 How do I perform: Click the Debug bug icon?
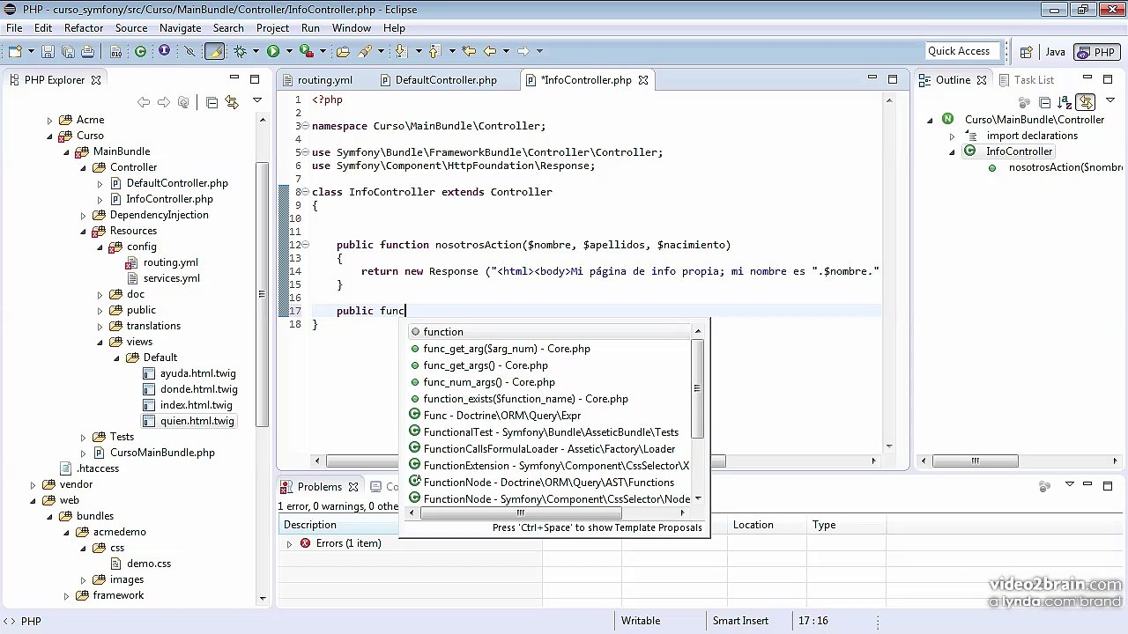(x=240, y=52)
